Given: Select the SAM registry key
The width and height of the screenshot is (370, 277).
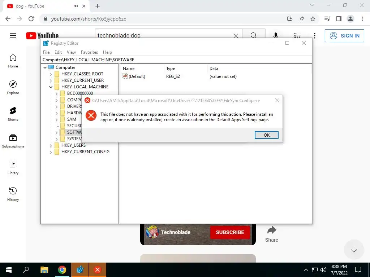Looking at the screenshot, I should tap(72, 119).
